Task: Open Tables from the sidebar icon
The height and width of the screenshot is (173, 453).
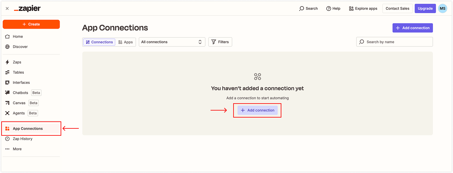Action: tap(7, 72)
